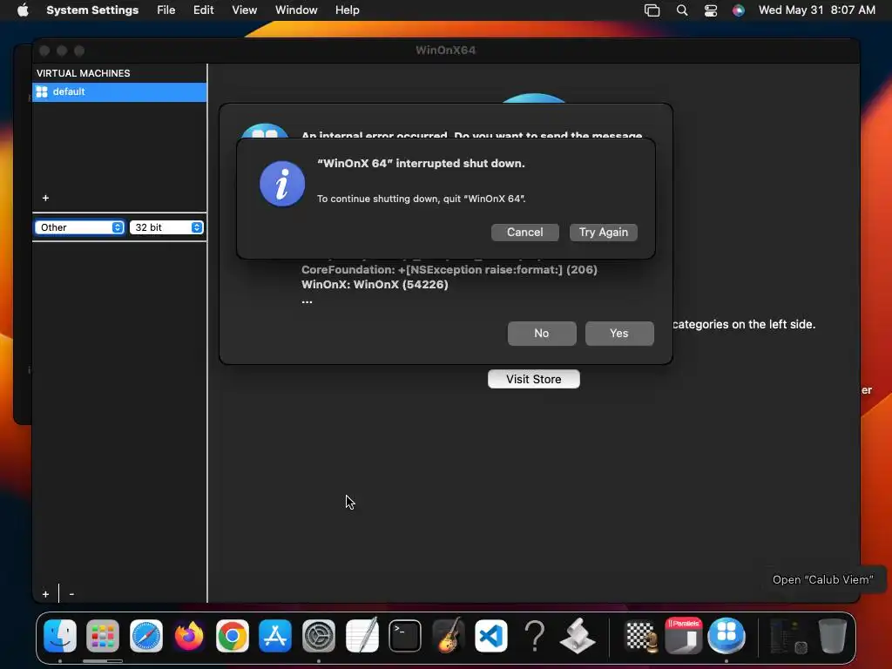The height and width of the screenshot is (669, 892).
Task: Open Parallels icon in the Dock
Action: point(683,635)
